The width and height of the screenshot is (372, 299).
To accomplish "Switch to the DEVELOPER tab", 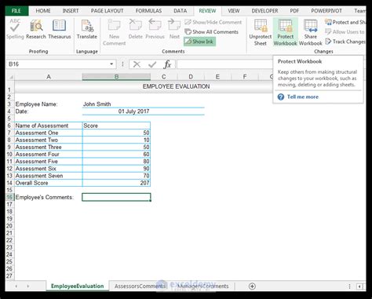I will coord(264,11).
